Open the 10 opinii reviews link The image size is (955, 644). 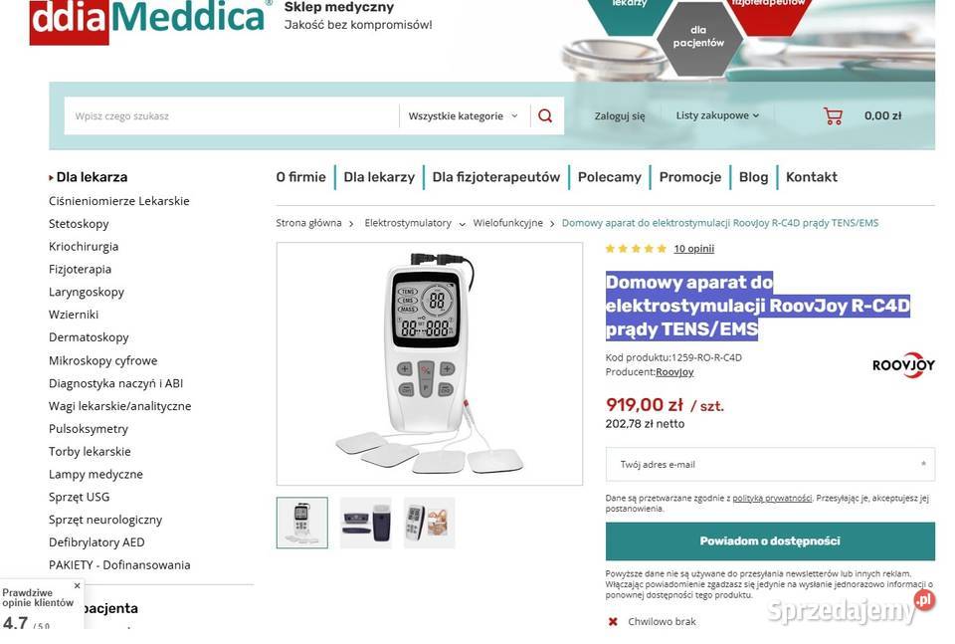[693, 249]
